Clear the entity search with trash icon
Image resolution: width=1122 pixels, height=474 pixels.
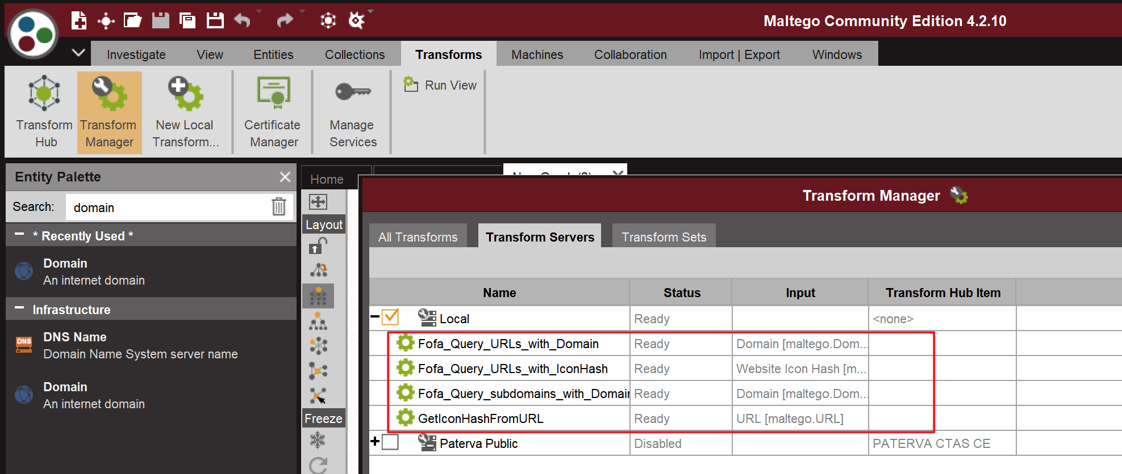(278, 206)
